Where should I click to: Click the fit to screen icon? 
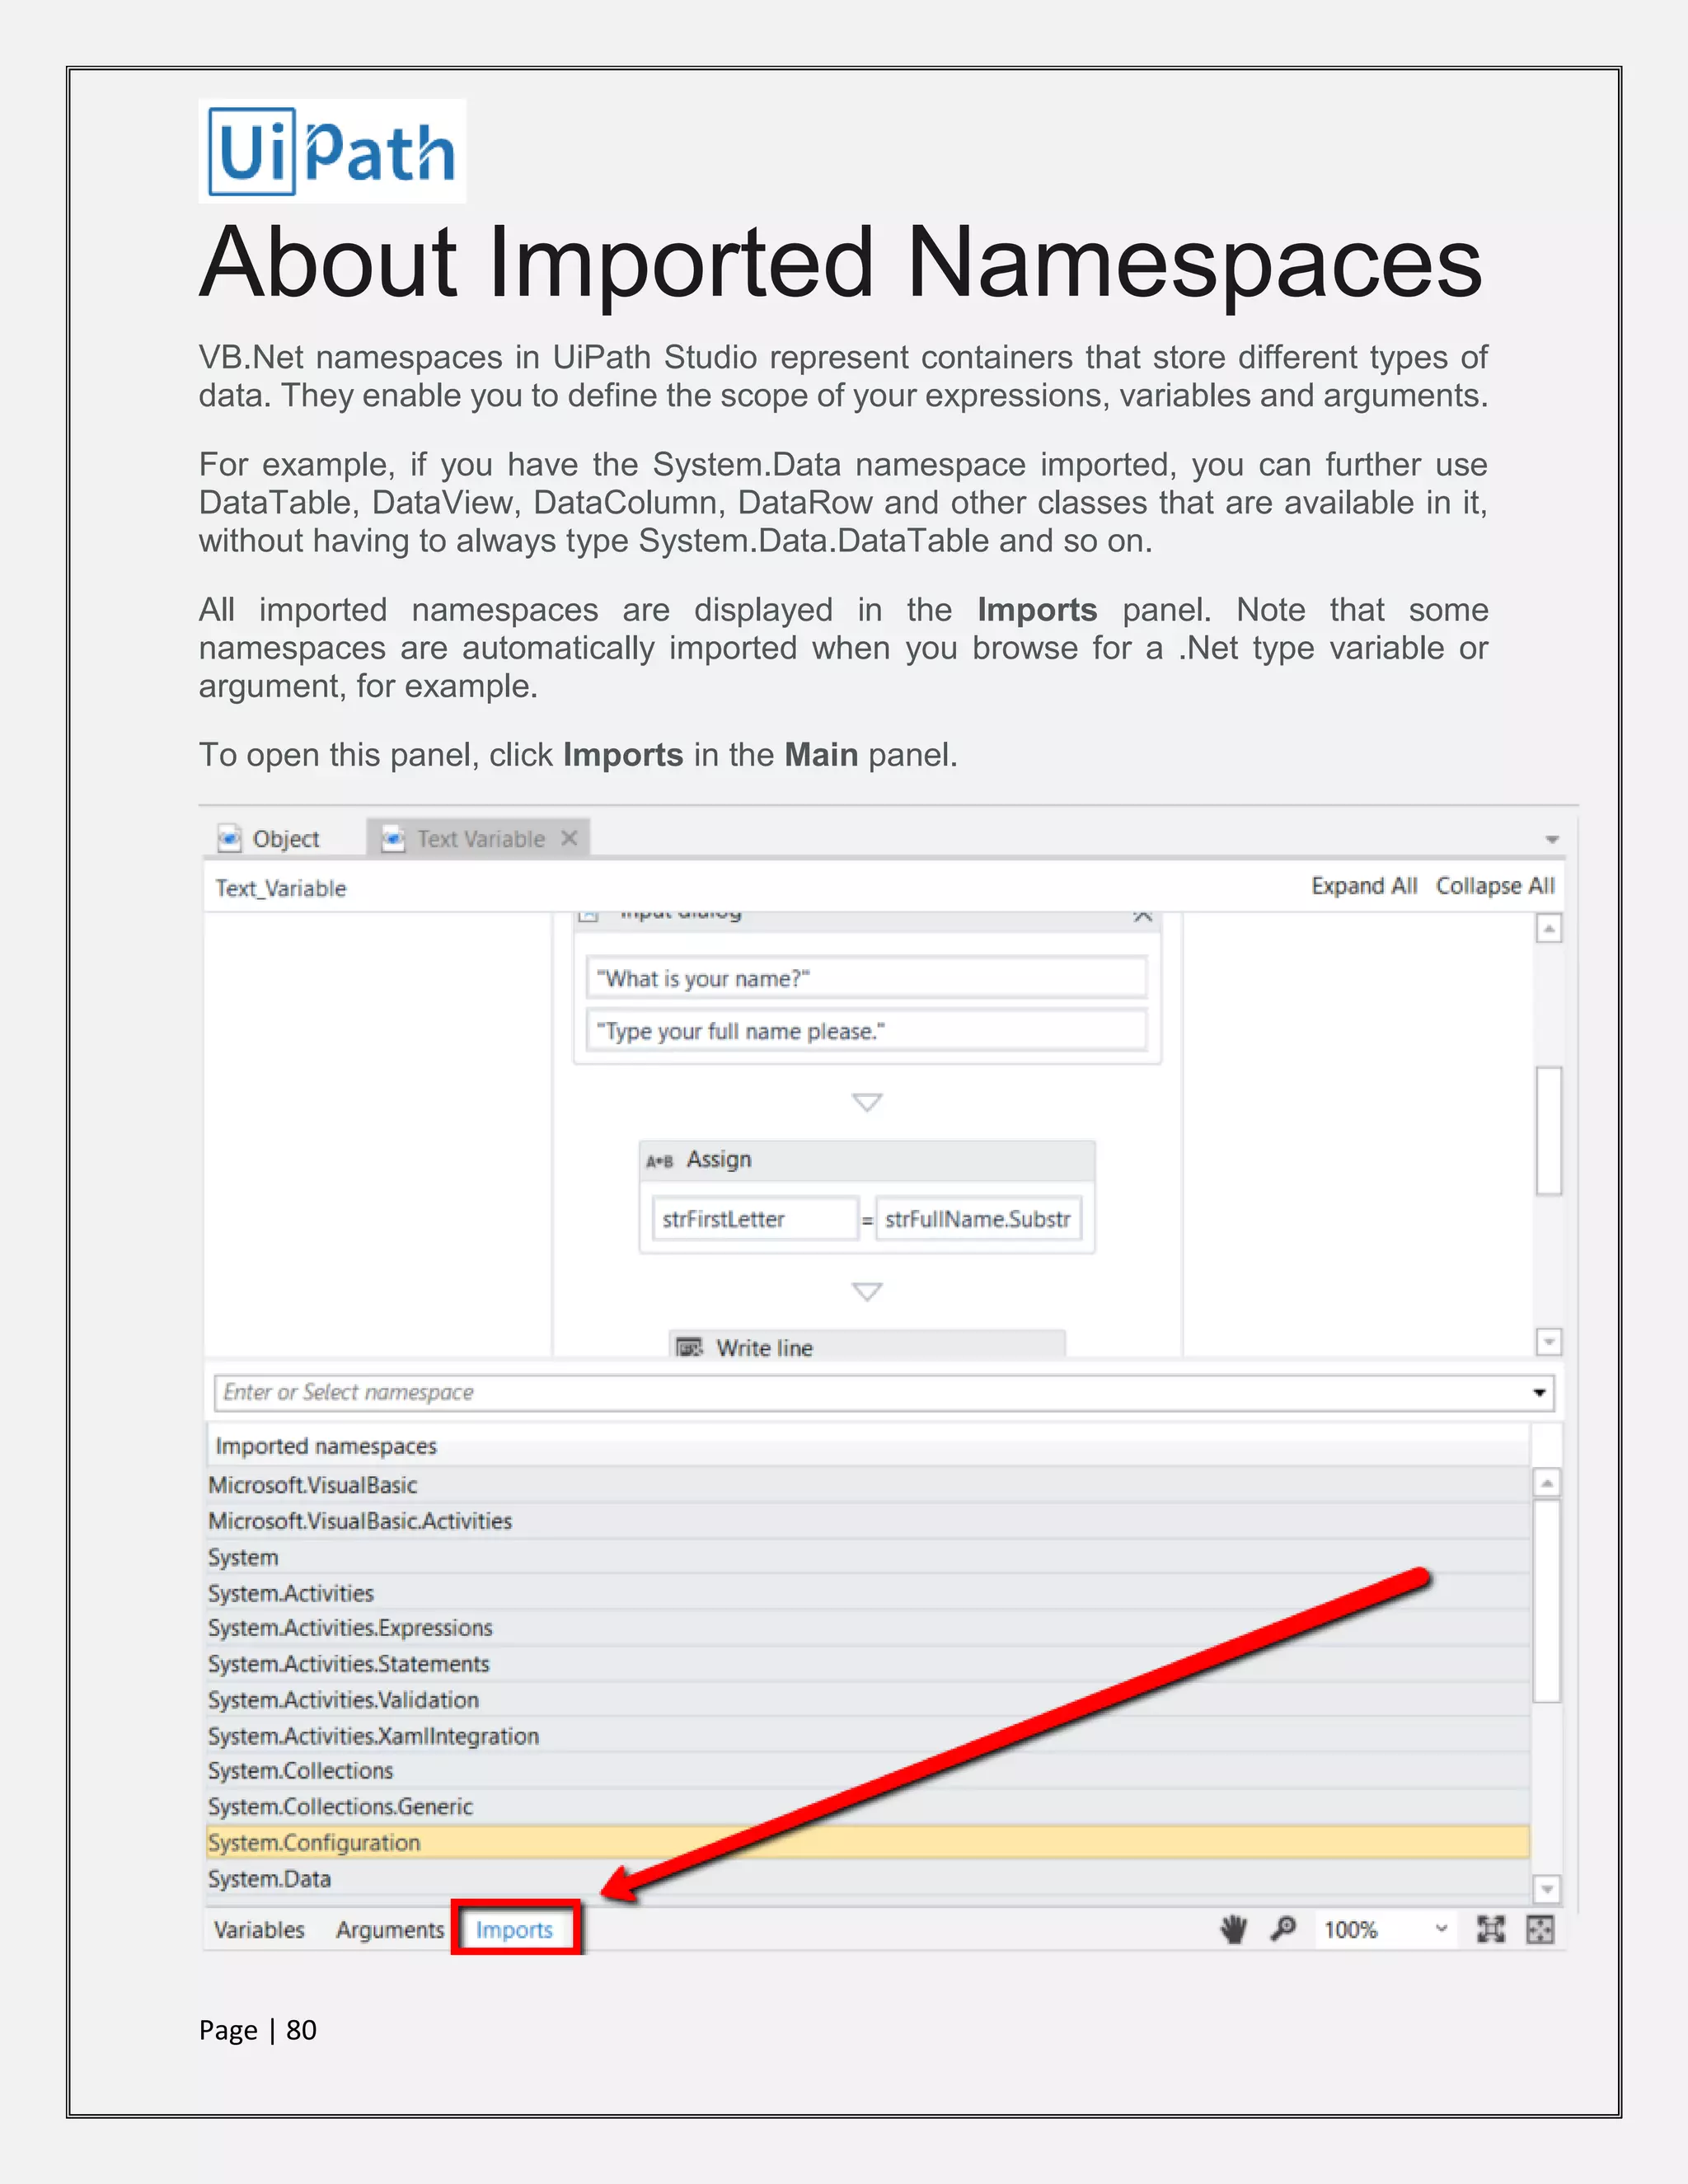1491,1929
